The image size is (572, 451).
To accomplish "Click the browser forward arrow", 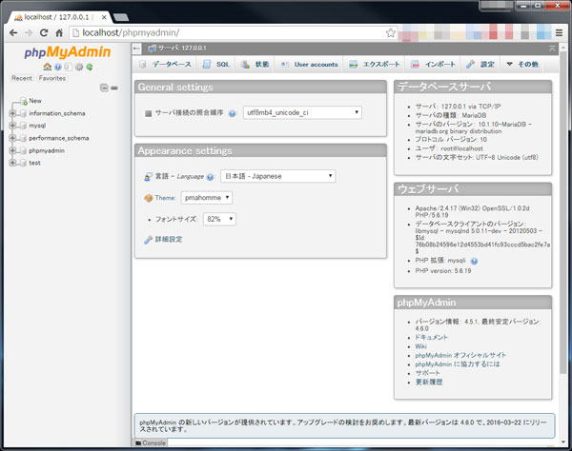I will click(29, 32).
